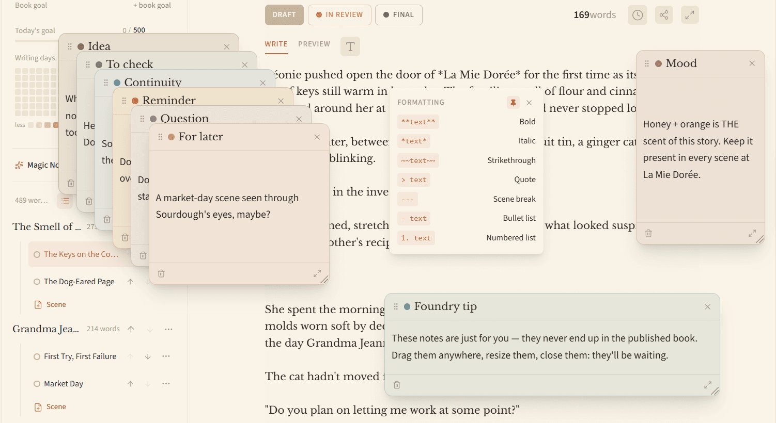Delete the Mood note with its trash icon
Viewport: 776px width, 423px height.
point(648,233)
